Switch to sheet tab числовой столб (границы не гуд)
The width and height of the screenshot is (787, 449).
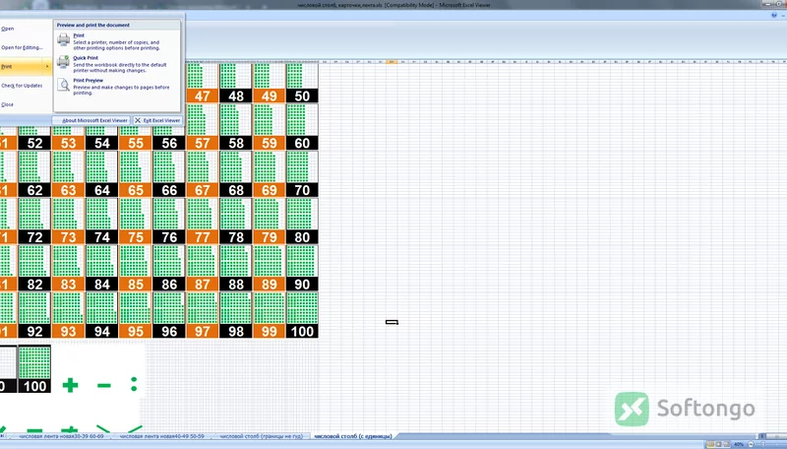click(x=262, y=436)
